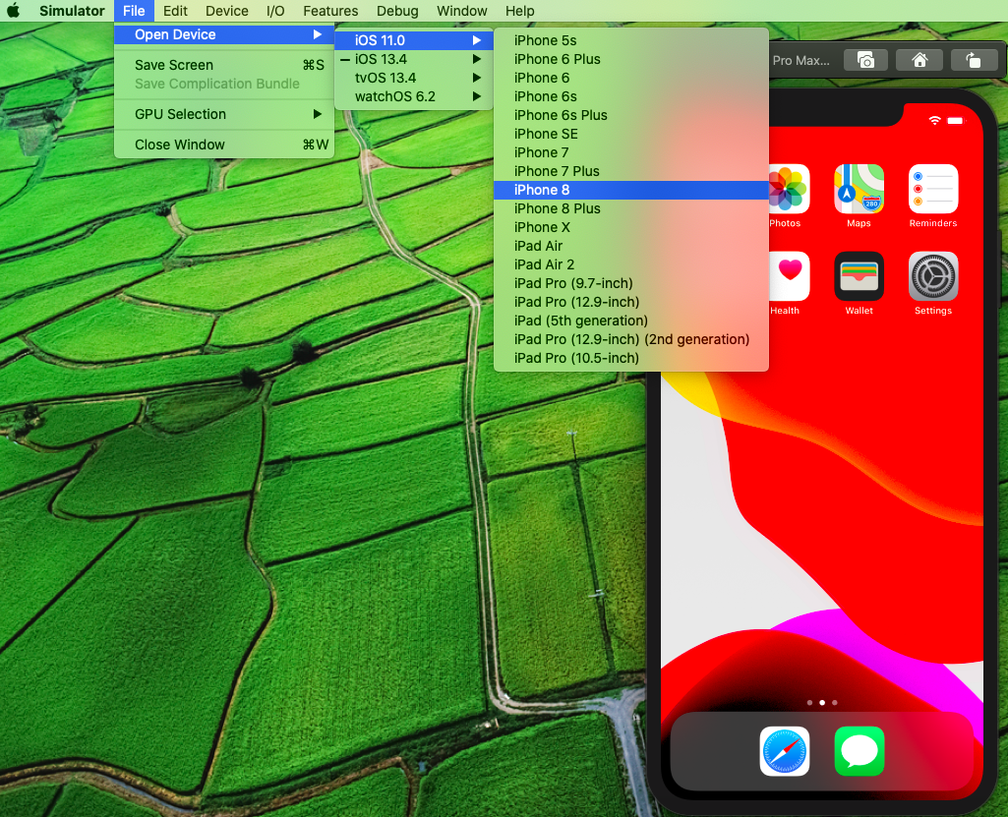
Task: Open the Simulator application menu
Action: point(72,11)
